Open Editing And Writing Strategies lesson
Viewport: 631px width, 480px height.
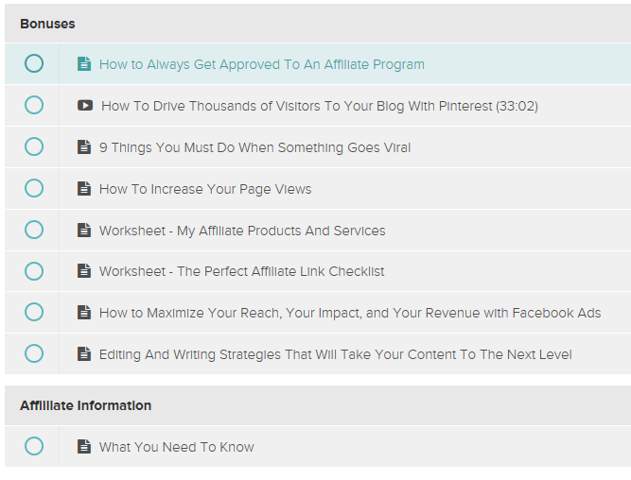pos(335,354)
